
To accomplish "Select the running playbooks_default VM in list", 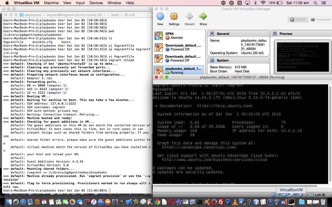I will (178, 70).
